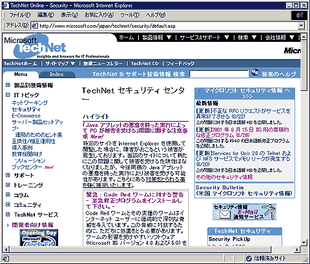310x264 pixels.
Task: Expand the サポート tree node
Action: pos(8,175)
